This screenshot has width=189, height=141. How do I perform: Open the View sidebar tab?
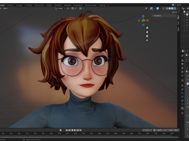[178, 29]
